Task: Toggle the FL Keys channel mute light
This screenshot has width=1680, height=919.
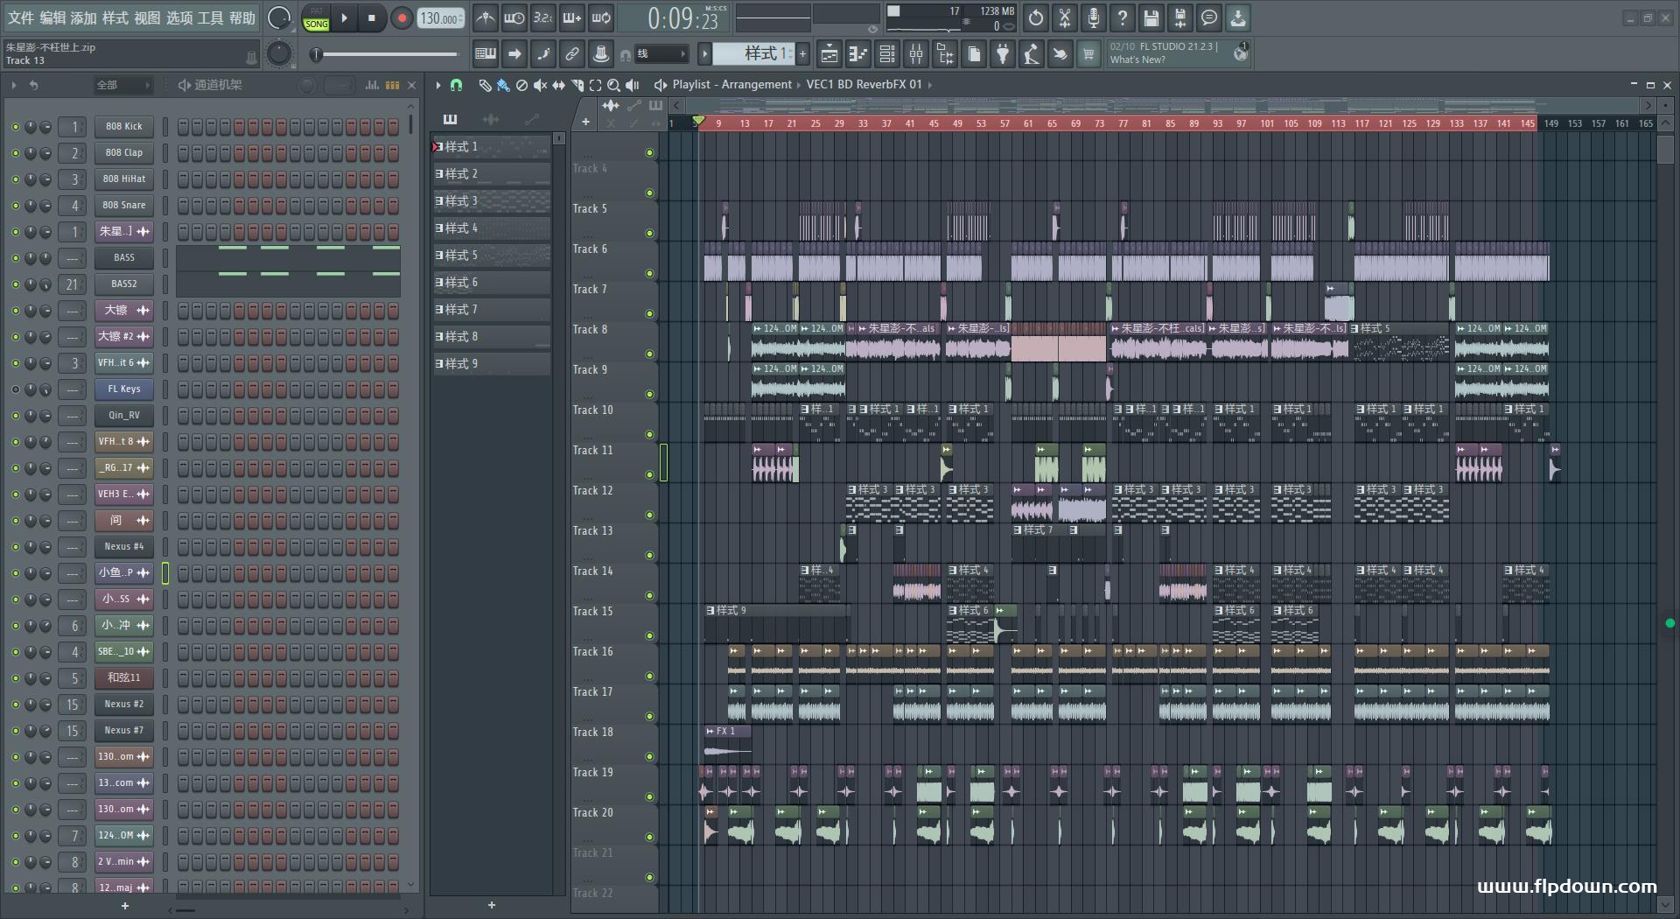Action: [x=15, y=389]
